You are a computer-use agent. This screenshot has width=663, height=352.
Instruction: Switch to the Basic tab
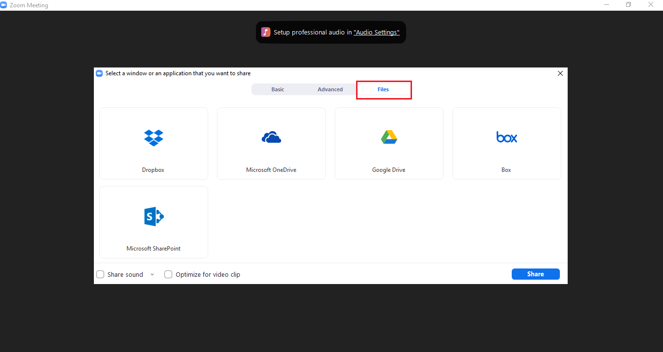pos(278,89)
